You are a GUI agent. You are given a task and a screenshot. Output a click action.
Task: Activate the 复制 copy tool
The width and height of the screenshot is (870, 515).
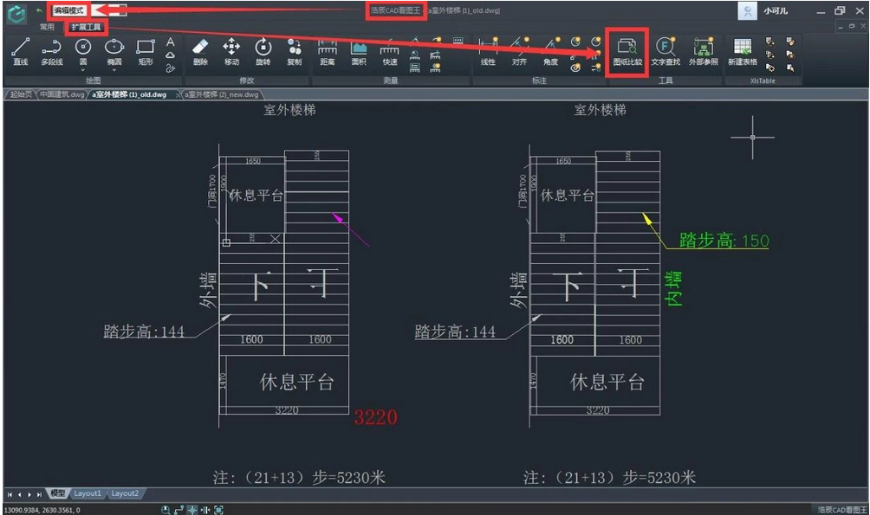click(294, 52)
